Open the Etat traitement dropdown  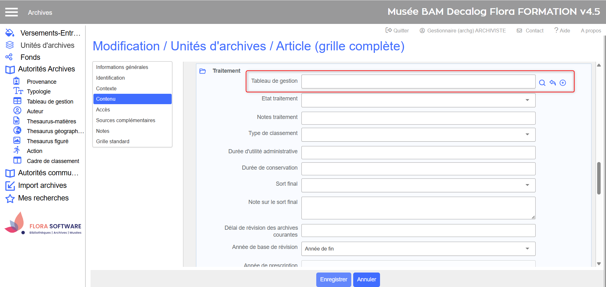(x=527, y=100)
